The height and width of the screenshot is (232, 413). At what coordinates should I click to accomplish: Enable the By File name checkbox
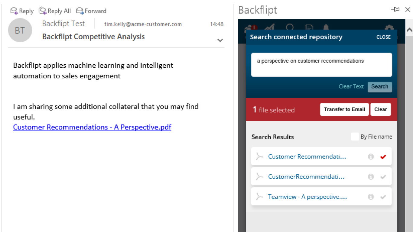pos(355,137)
